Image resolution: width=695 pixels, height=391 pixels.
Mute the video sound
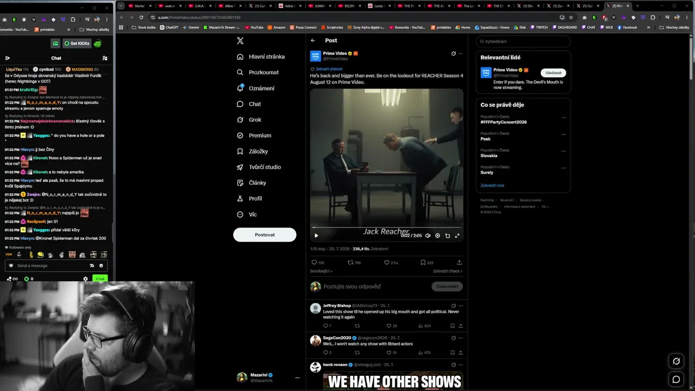[x=427, y=235]
